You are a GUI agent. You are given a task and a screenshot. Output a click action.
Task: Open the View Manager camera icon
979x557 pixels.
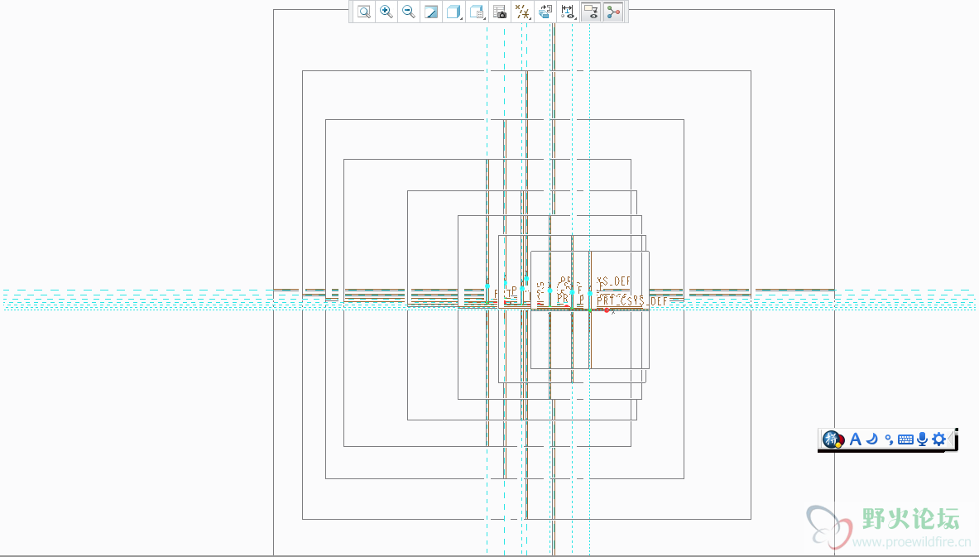(x=500, y=12)
